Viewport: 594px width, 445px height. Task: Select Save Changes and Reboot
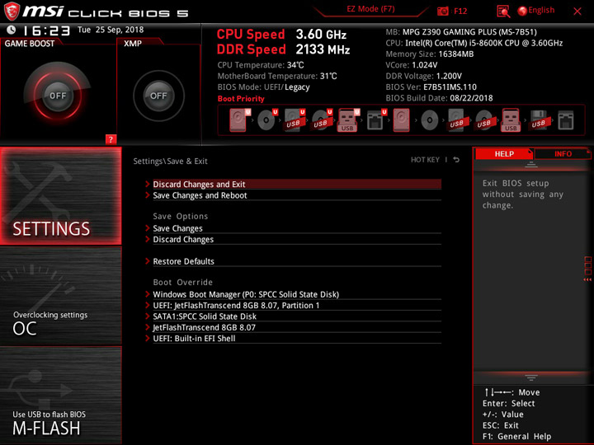pyautogui.click(x=297, y=195)
